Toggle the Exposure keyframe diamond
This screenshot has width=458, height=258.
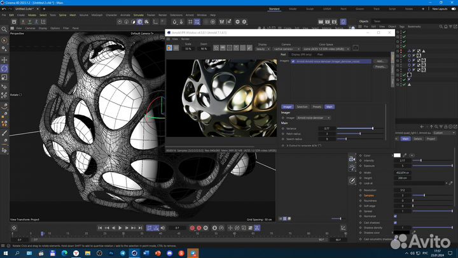point(361,166)
